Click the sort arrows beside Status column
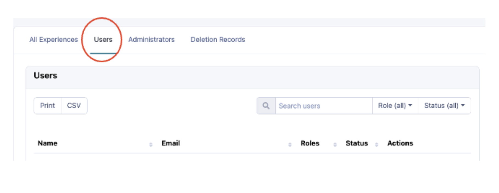Screen dimensions: 499x193 (377, 144)
